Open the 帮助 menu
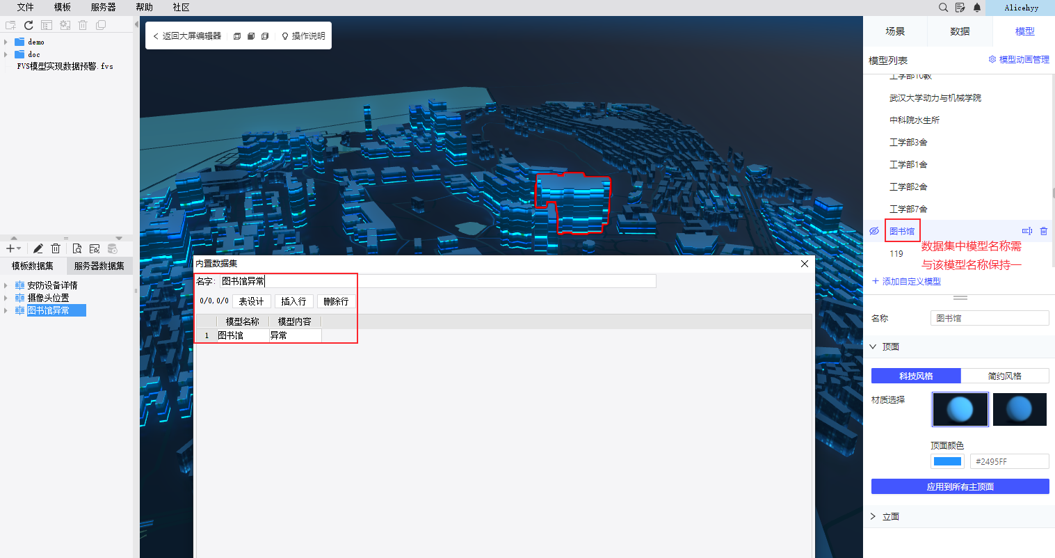1055x558 pixels. [x=145, y=8]
